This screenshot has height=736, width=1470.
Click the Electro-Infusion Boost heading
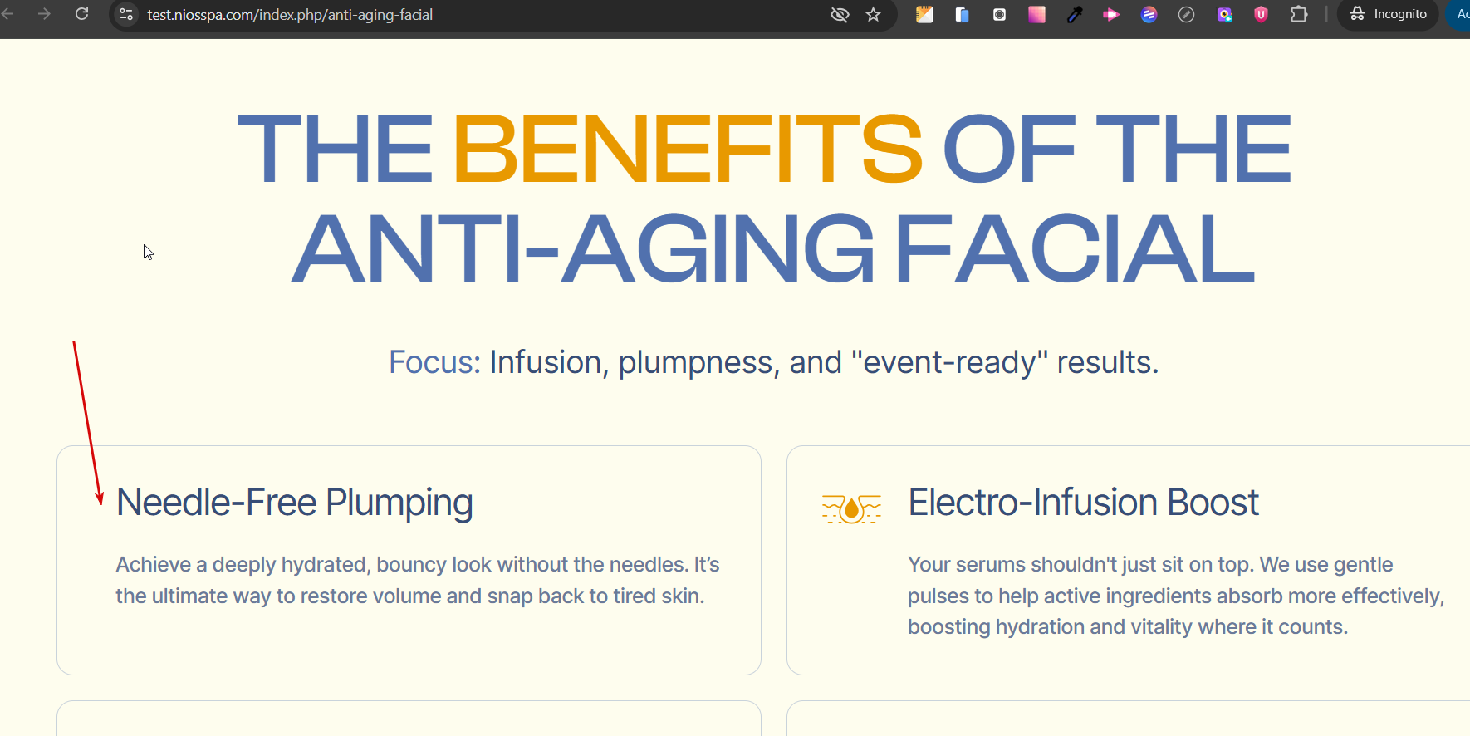1083,503
